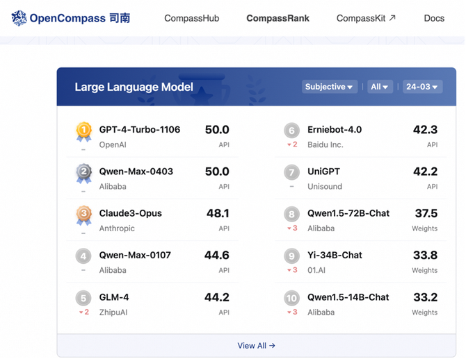Click the OpenAI organization label
The height and width of the screenshot is (359, 466).
click(x=113, y=145)
